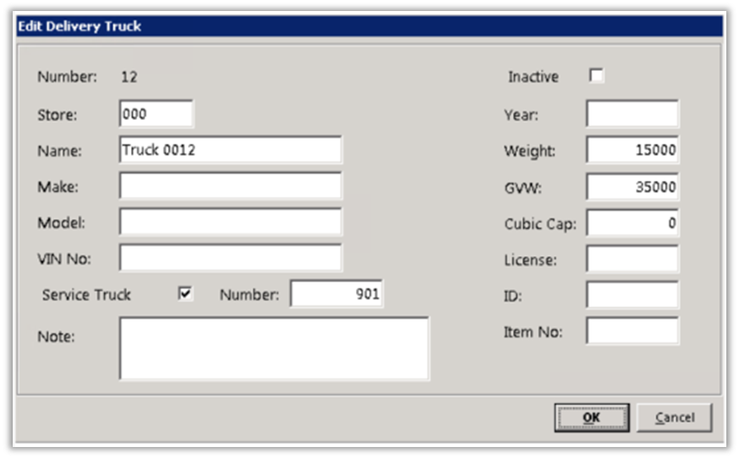Select the Year input field
Screen dimensions: 739x458
632,114
